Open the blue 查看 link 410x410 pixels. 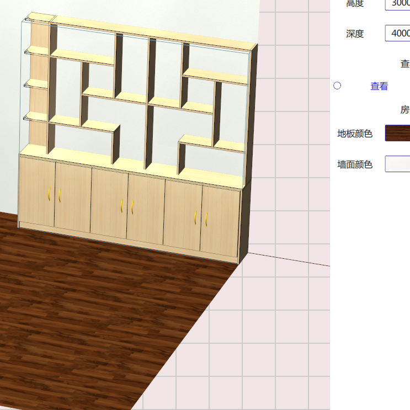(379, 86)
